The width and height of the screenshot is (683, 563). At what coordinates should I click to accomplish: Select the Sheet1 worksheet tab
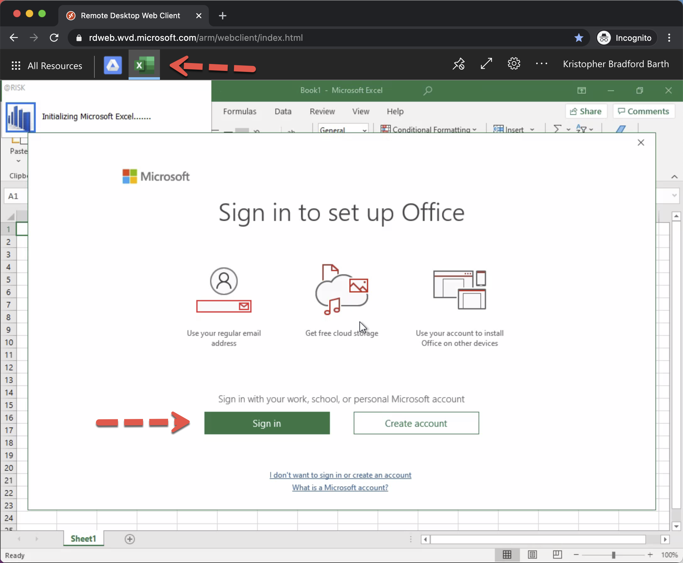tap(83, 539)
